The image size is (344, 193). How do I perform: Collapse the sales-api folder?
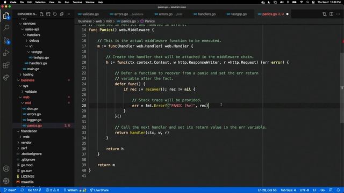(x=32, y=29)
